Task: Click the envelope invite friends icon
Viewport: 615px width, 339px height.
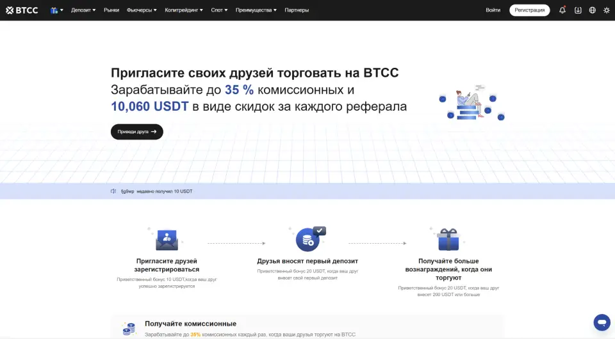Action: click(x=167, y=240)
